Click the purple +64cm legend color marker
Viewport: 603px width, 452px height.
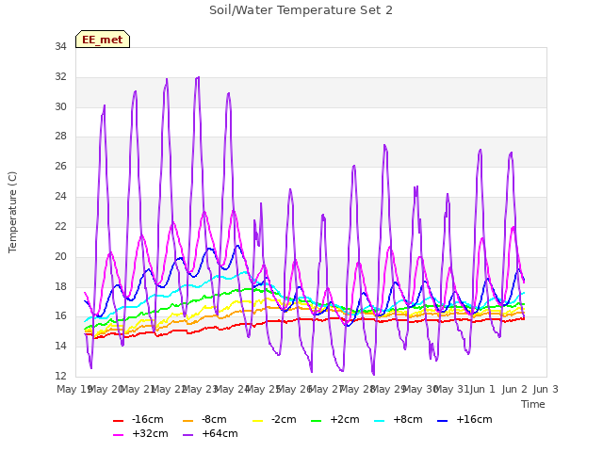tap(188, 435)
